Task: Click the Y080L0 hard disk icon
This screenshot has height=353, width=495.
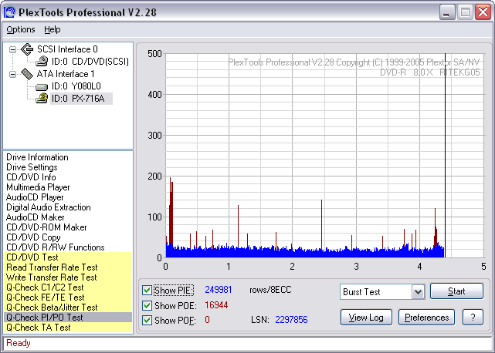Action: tap(42, 86)
